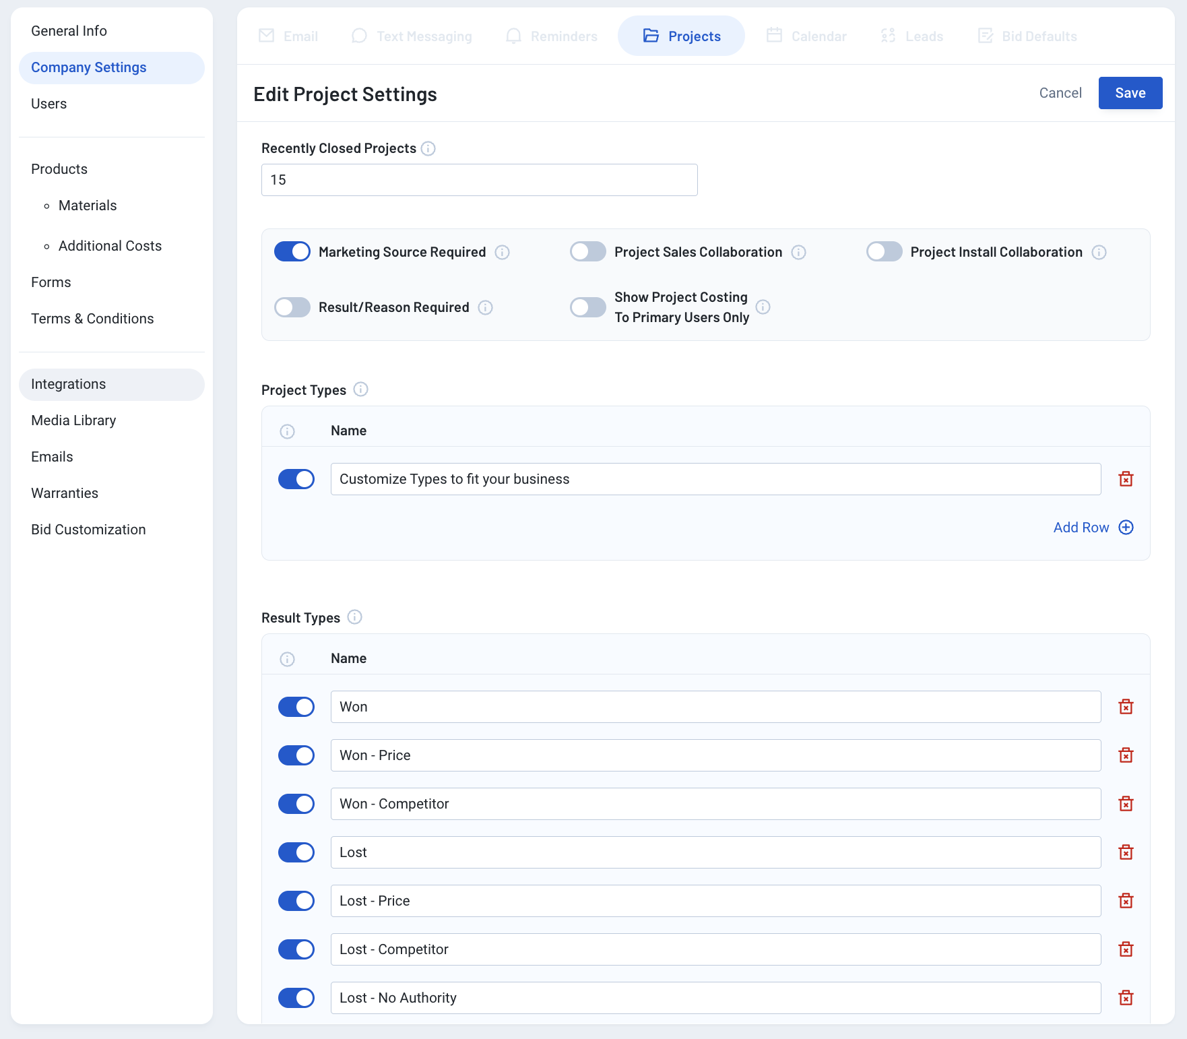Delete the Lost - Competitor result row
Image resolution: width=1187 pixels, height=1039 pixels.
click(x=1126, y=949)
